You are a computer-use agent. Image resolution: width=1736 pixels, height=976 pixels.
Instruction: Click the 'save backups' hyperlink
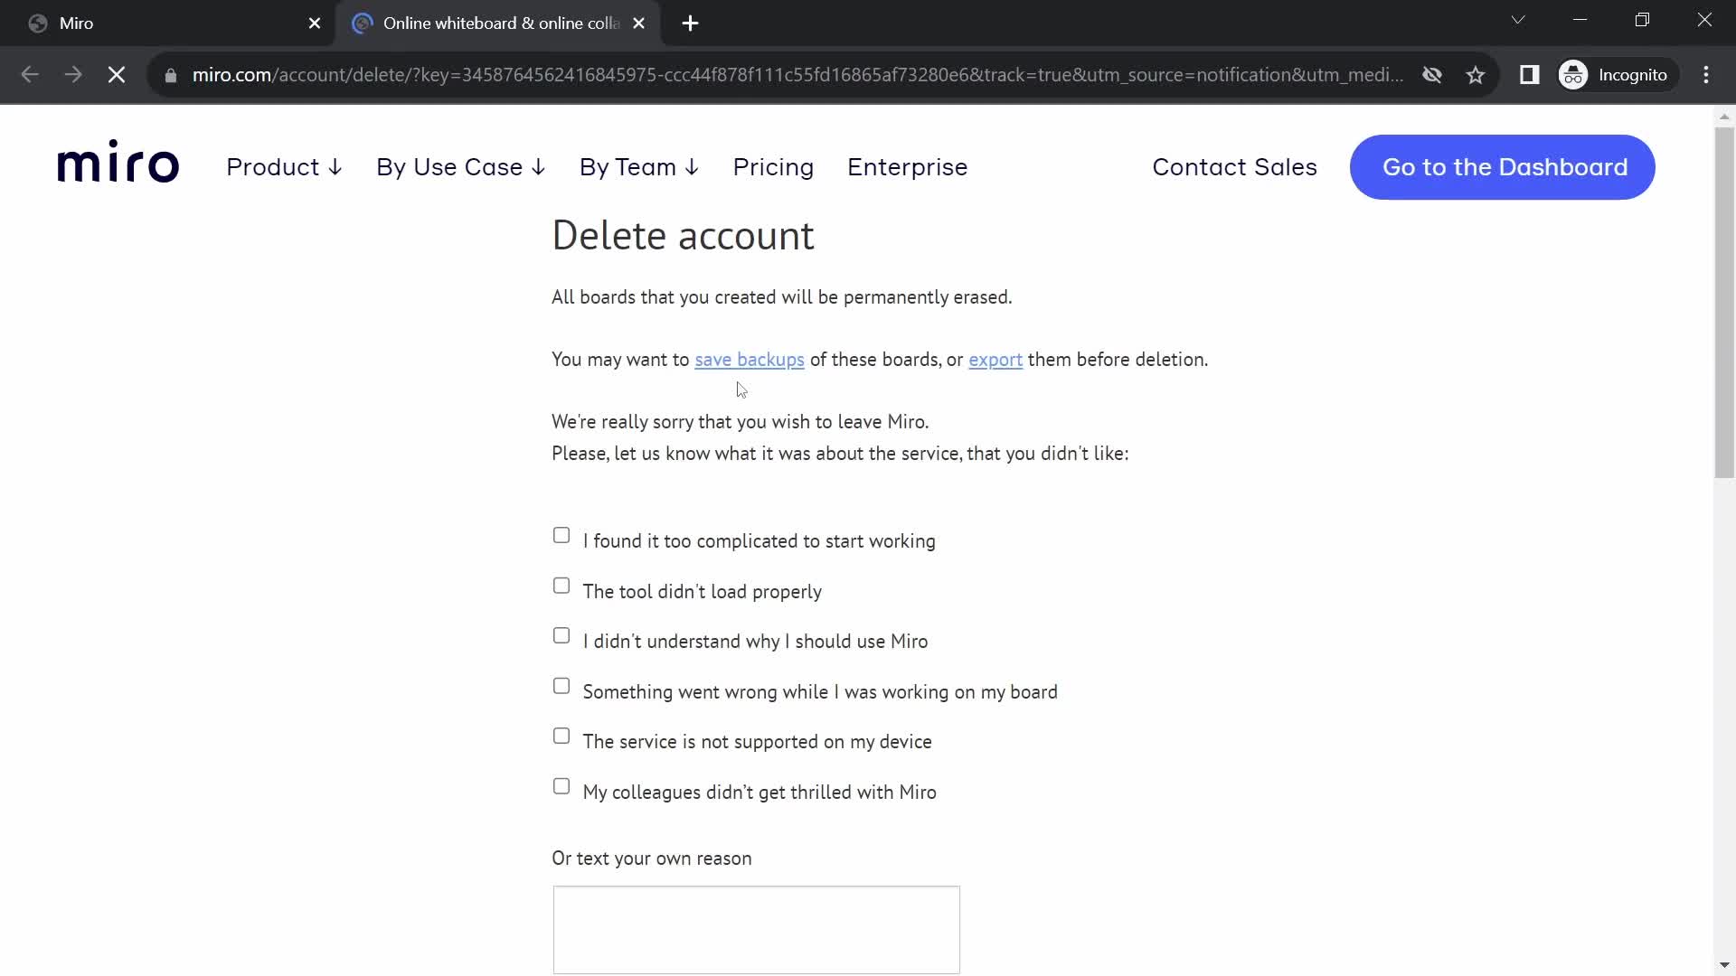coord(749,360)
